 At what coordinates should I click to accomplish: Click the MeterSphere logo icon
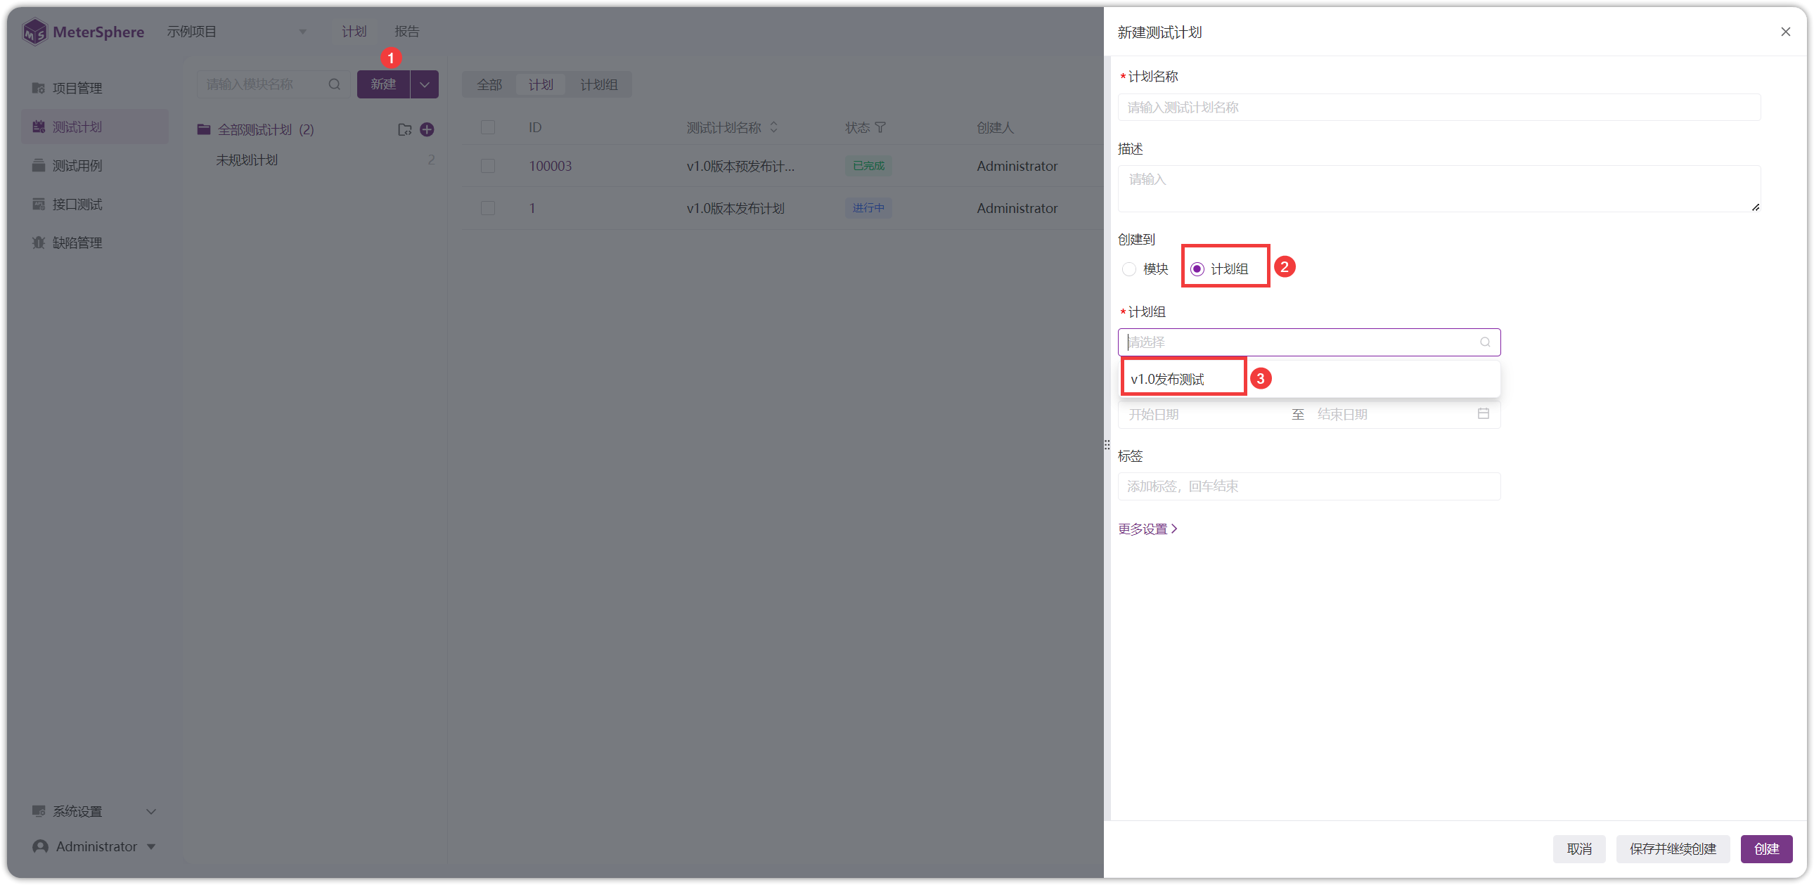pyautogui.click(x=34, y=32)
